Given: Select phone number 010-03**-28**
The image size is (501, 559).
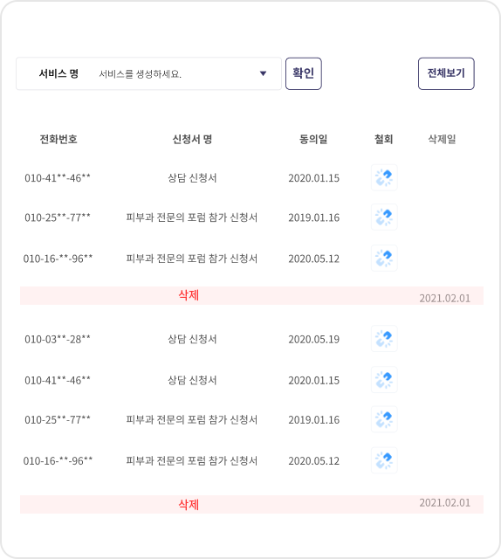Looking at the screenshot, I should click(58, 339).
